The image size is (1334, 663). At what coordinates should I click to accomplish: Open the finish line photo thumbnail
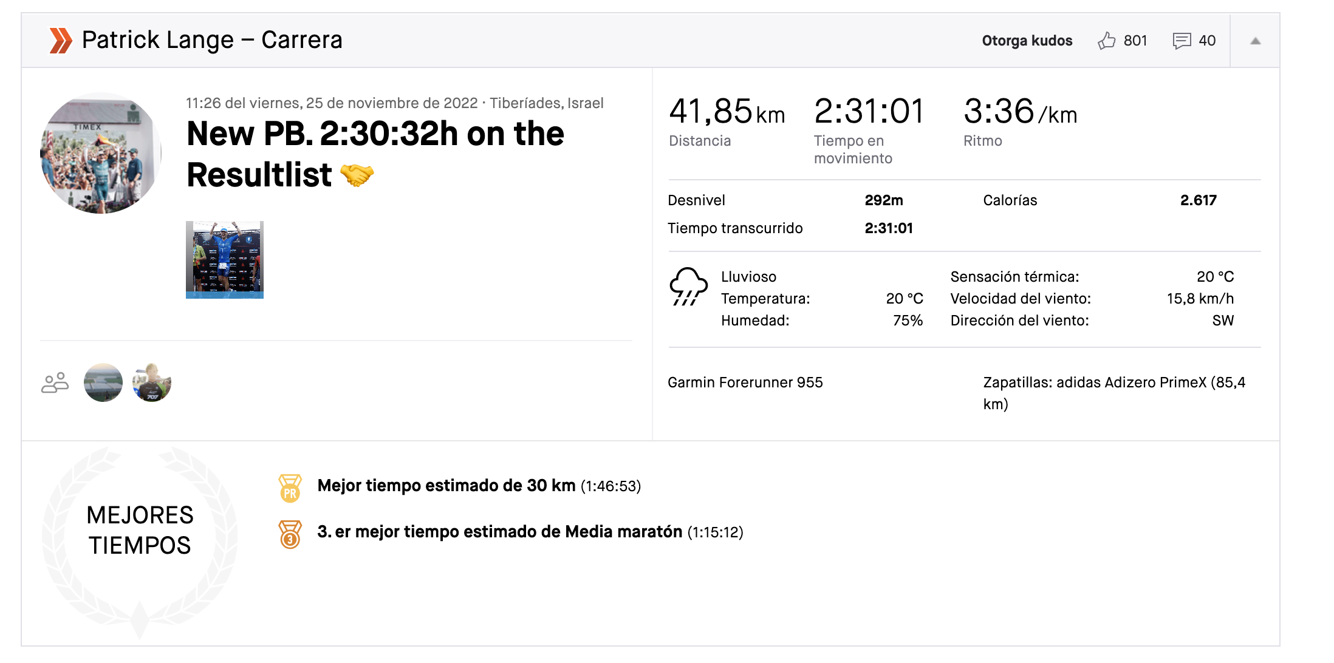click(x=225, y=260)
